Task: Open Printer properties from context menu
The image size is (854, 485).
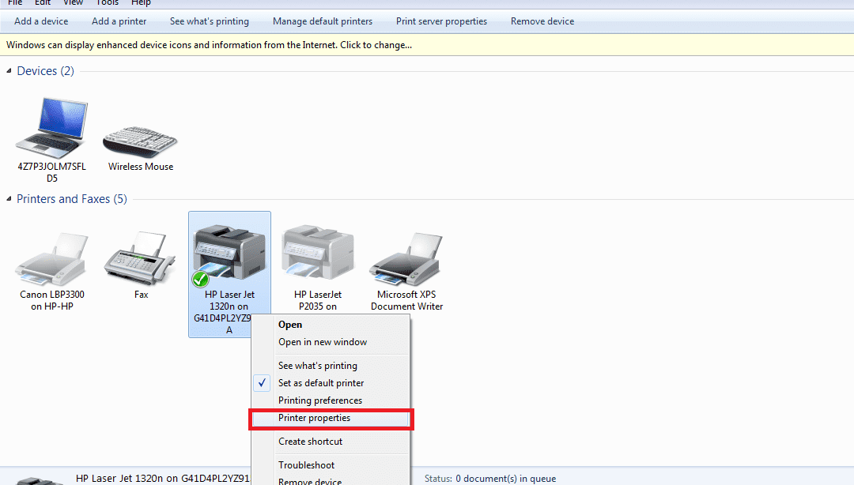Action: [331, 418]
